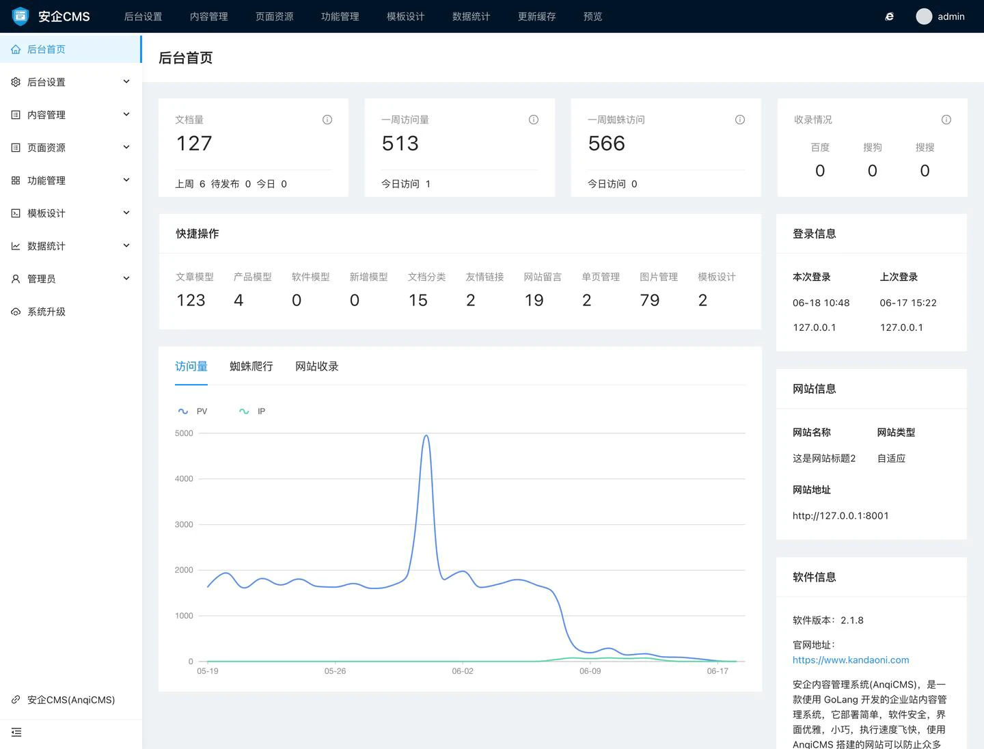Click the info icon on 一周访问量 card
This screenshot has height=749, width=984.
pyautogui.click(x=534, y=120)
